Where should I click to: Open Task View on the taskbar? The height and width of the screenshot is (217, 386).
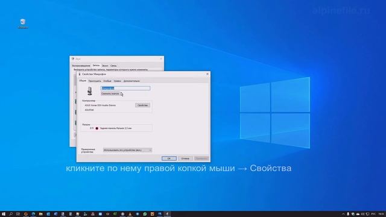(18, 214)
